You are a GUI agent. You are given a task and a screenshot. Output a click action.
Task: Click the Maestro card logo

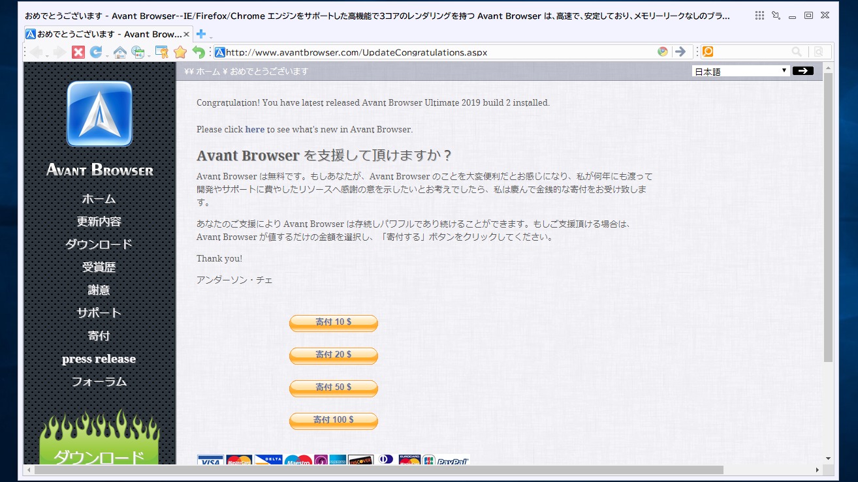coord(298,460)
